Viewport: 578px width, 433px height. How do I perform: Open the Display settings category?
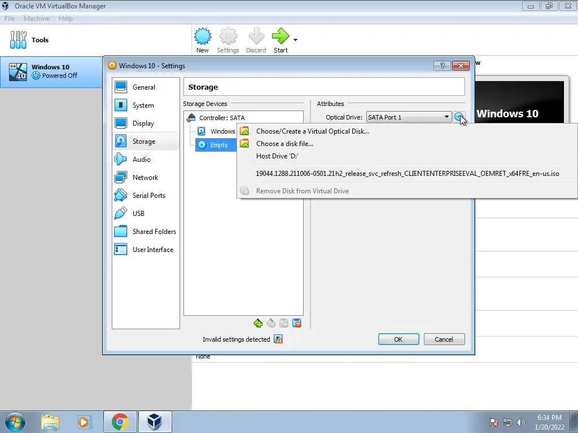[x=146, y=123]
